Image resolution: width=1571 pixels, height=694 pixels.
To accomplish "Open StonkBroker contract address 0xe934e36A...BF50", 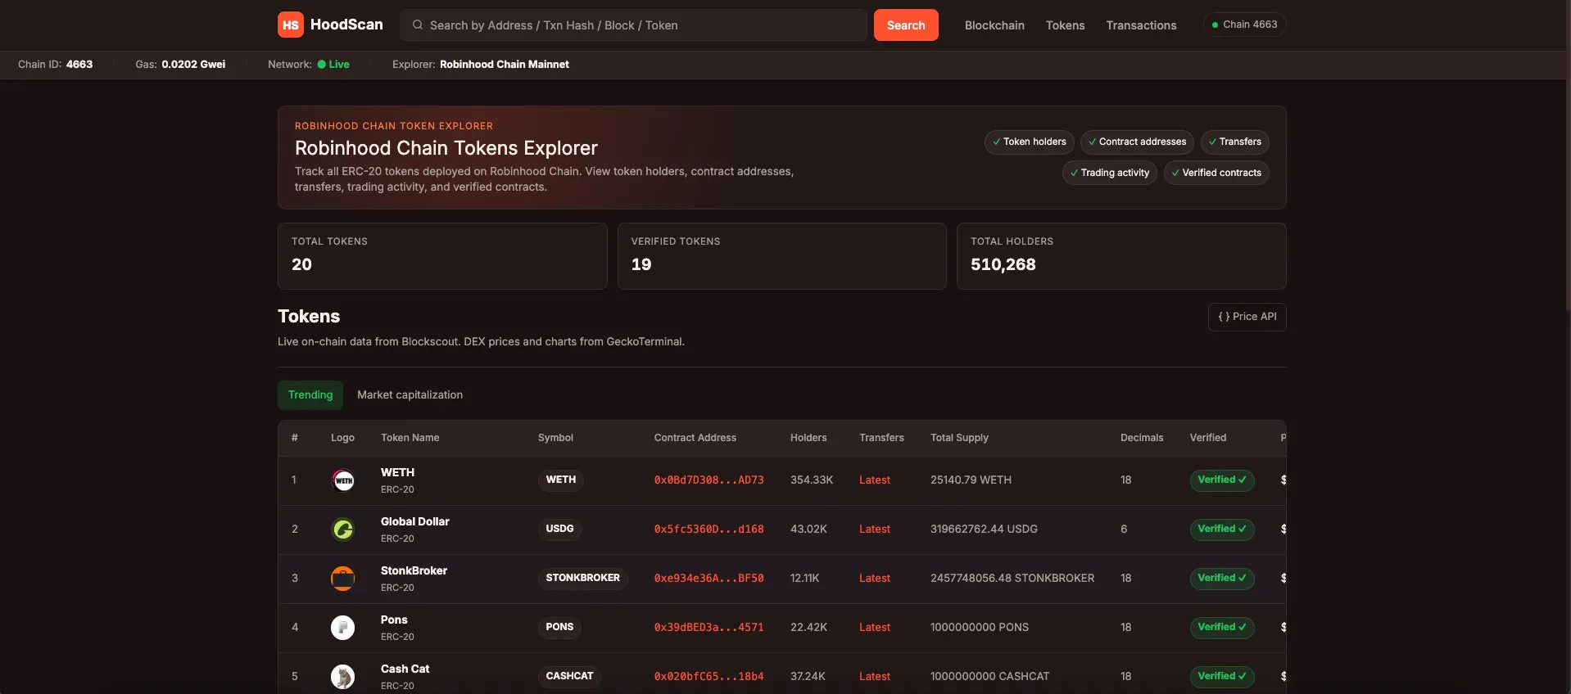I will [x=709, y=579].
